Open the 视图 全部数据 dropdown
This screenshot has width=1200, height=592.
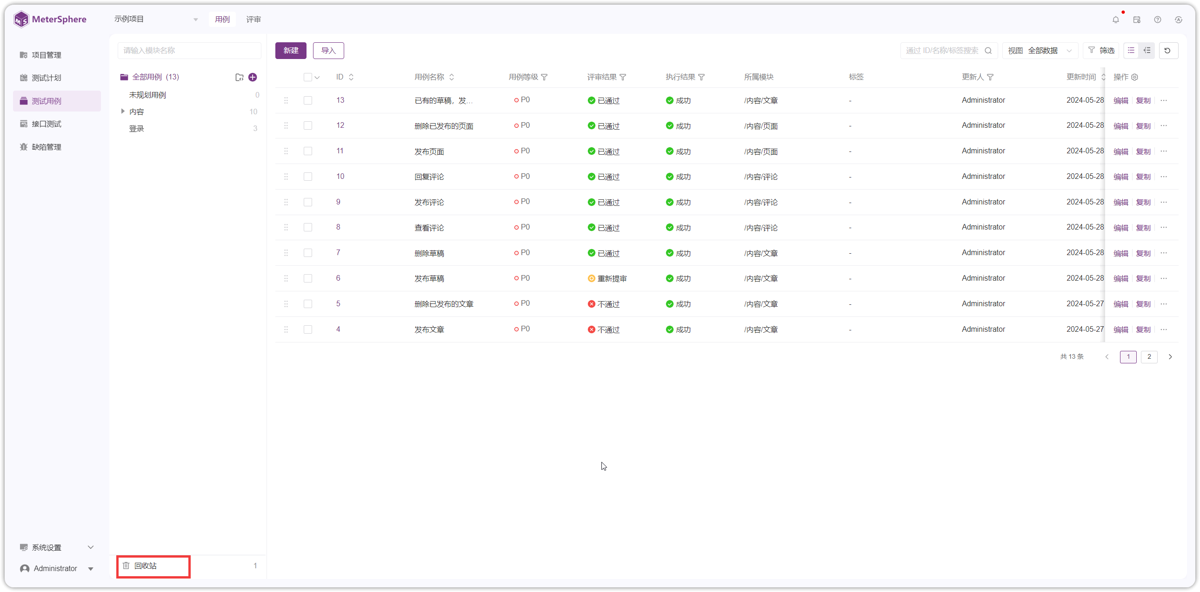click(1040, 50)
